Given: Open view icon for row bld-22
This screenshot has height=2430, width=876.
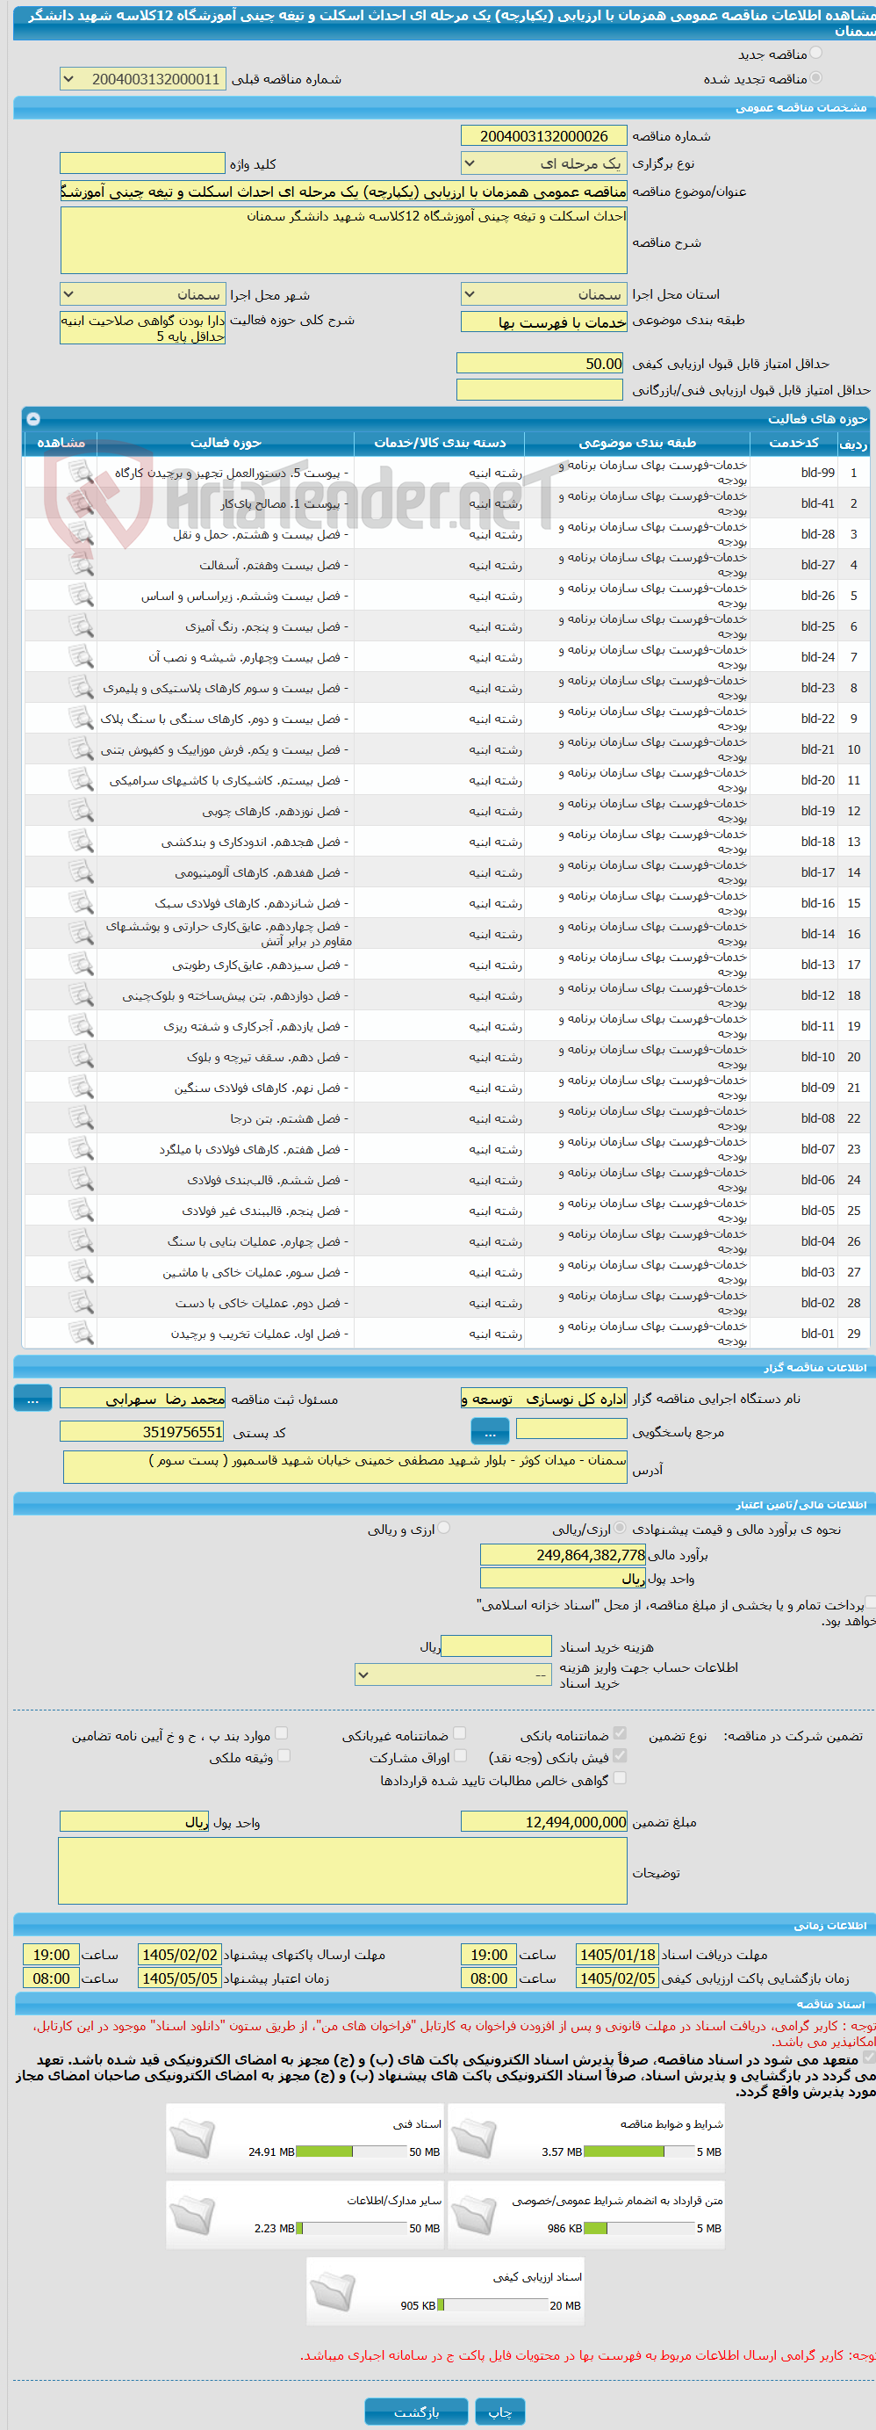Looking at the screenshot, I should [x=81, y=719].
